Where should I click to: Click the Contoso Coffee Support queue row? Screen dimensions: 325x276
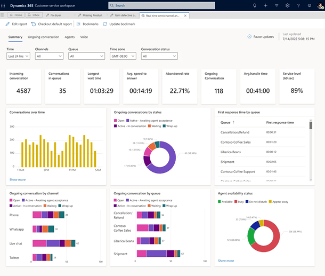coord(262,172)
